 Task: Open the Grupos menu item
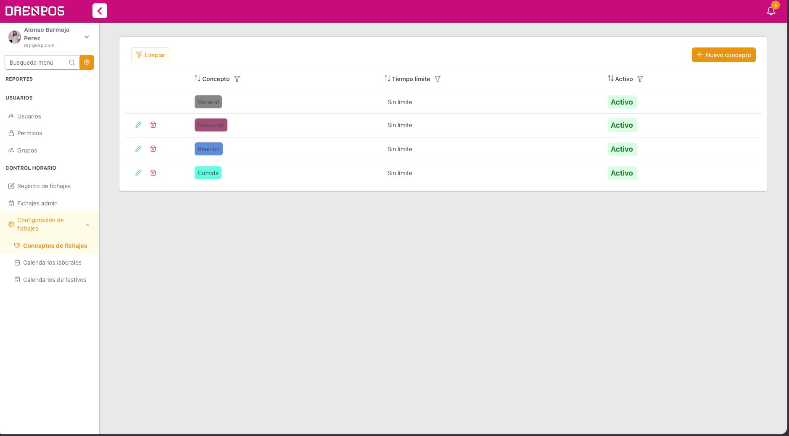click(50, 150)
